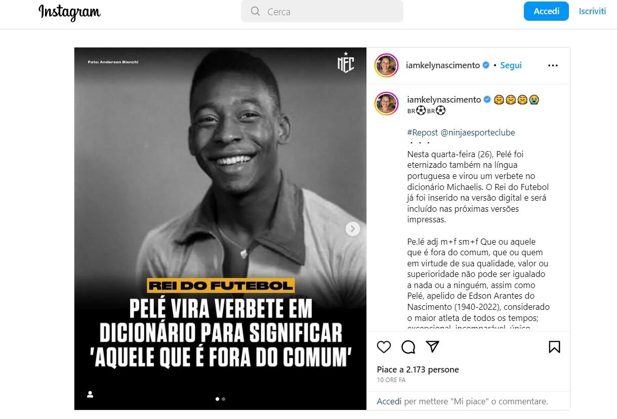Open the caption avatar of iamkelynascimento
The image size is (617, 419).
coord(386,104)
